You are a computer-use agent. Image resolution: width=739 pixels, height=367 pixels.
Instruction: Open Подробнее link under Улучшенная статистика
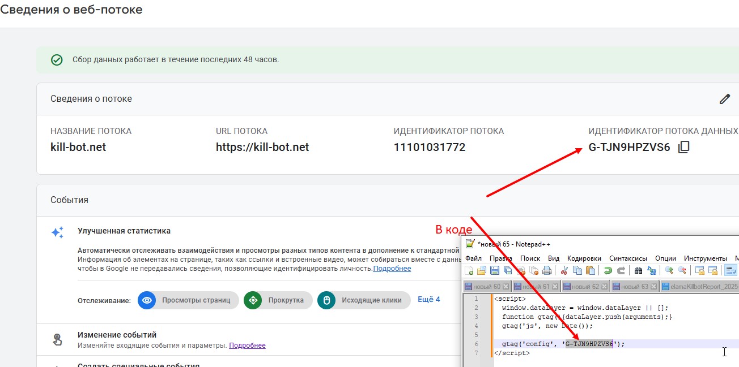(392, 269)
